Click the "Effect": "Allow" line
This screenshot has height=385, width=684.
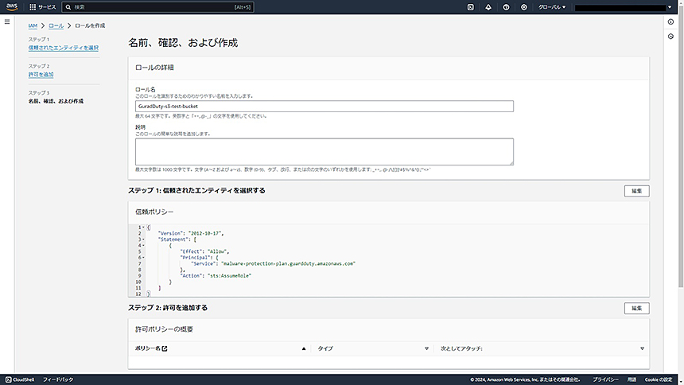click(x=204, y=251)
